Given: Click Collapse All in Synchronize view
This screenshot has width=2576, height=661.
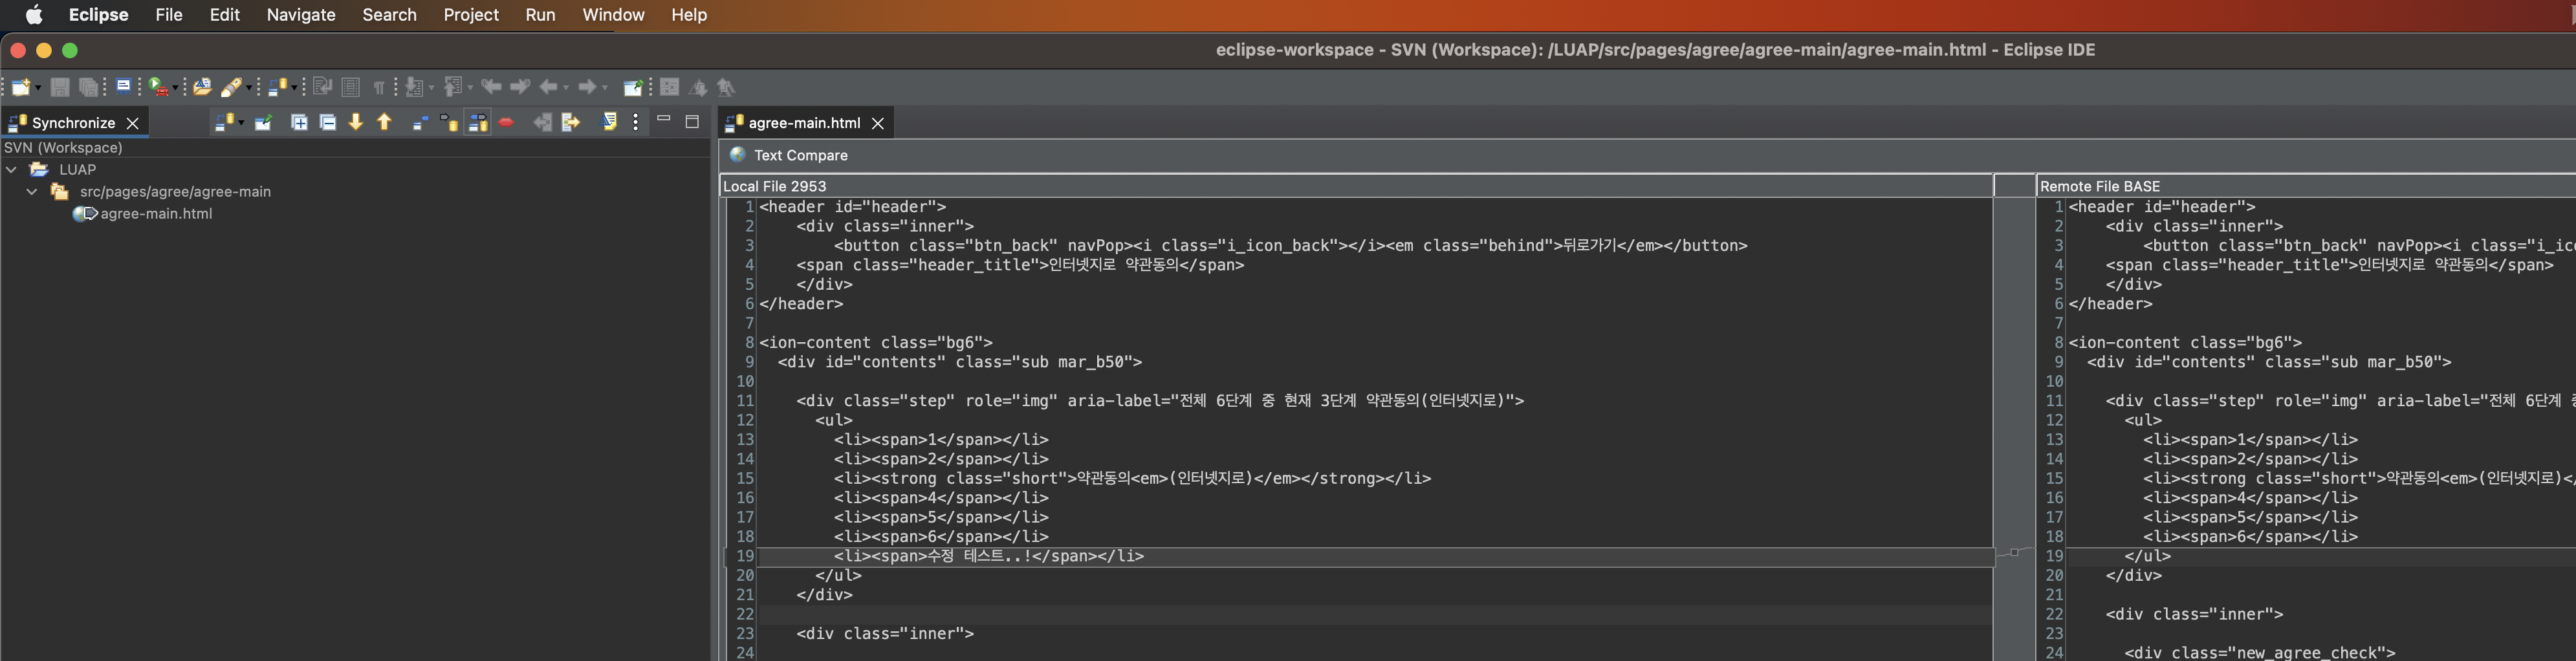Looking at the screenshot, I should [x=327, y=122].
